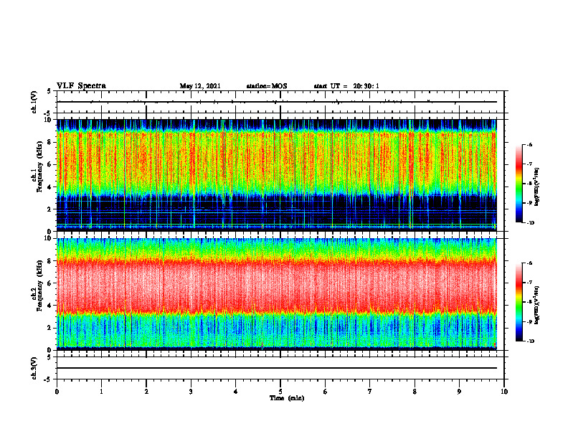The height and width of the screenshot is (439, 568).
Task: Click the upper color bar's log(PSD) unit label
Action: (x=537, y=187)
